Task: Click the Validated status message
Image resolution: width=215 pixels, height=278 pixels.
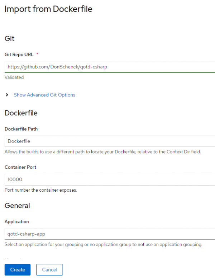Action: pos(14,77)
